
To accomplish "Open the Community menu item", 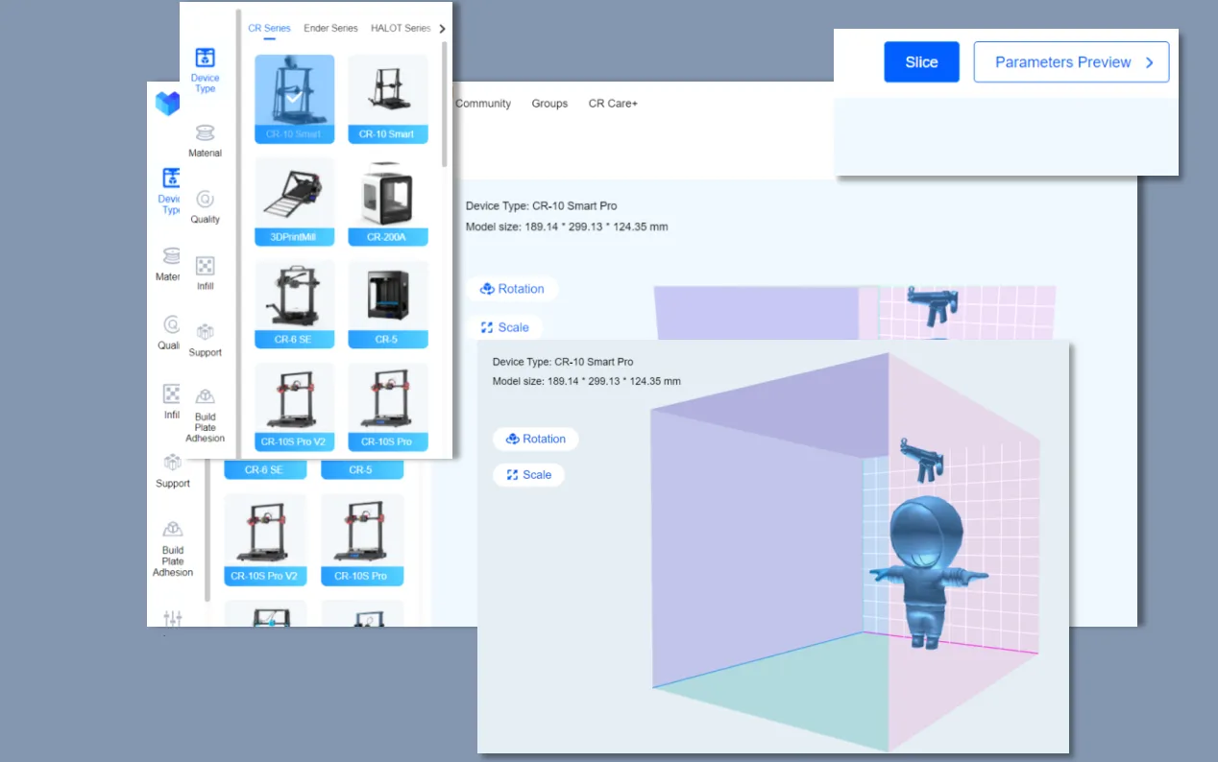I will (482, 104).
